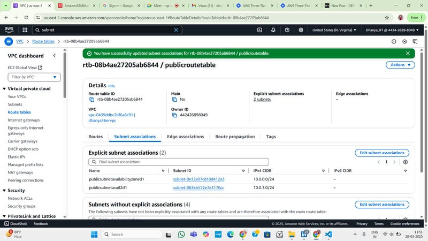Go to Route tables breadcrumb
Viewport: 428px width, 241px height.
[43, 41]
